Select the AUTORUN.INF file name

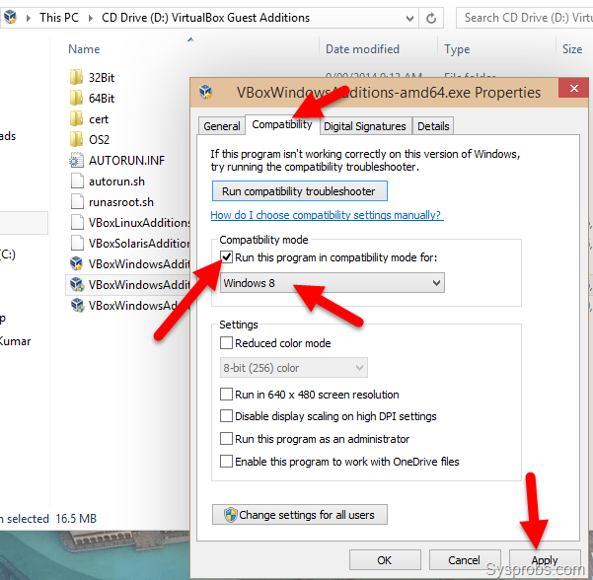126,161
